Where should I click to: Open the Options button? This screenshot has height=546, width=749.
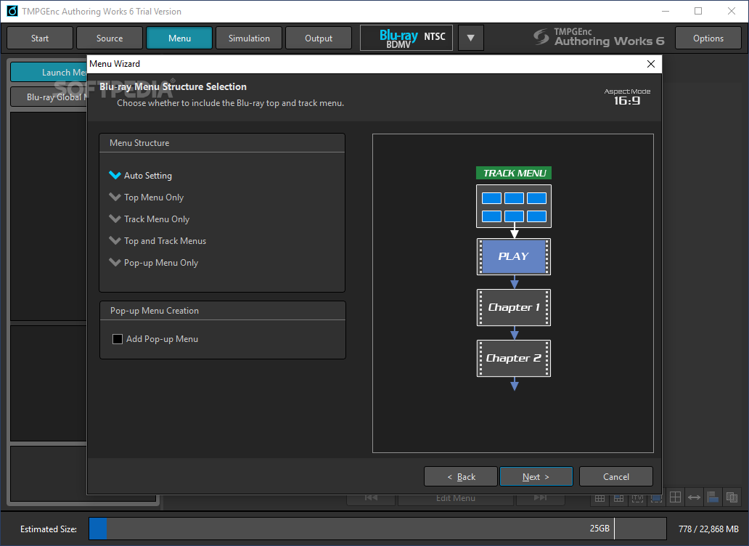708,38
